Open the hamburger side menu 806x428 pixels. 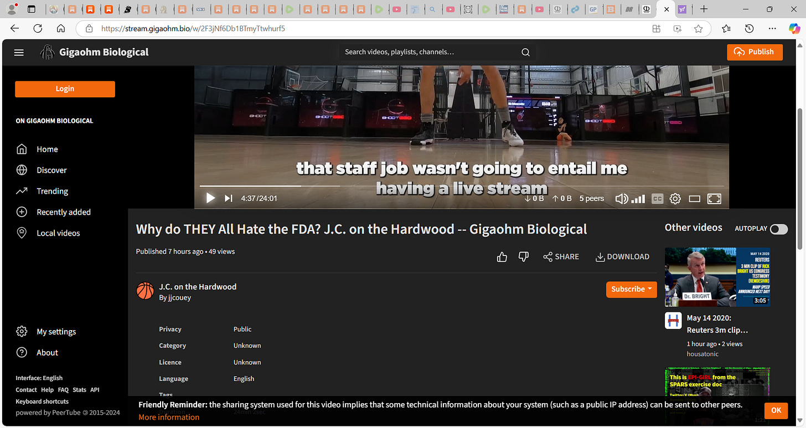coord(19,53)
